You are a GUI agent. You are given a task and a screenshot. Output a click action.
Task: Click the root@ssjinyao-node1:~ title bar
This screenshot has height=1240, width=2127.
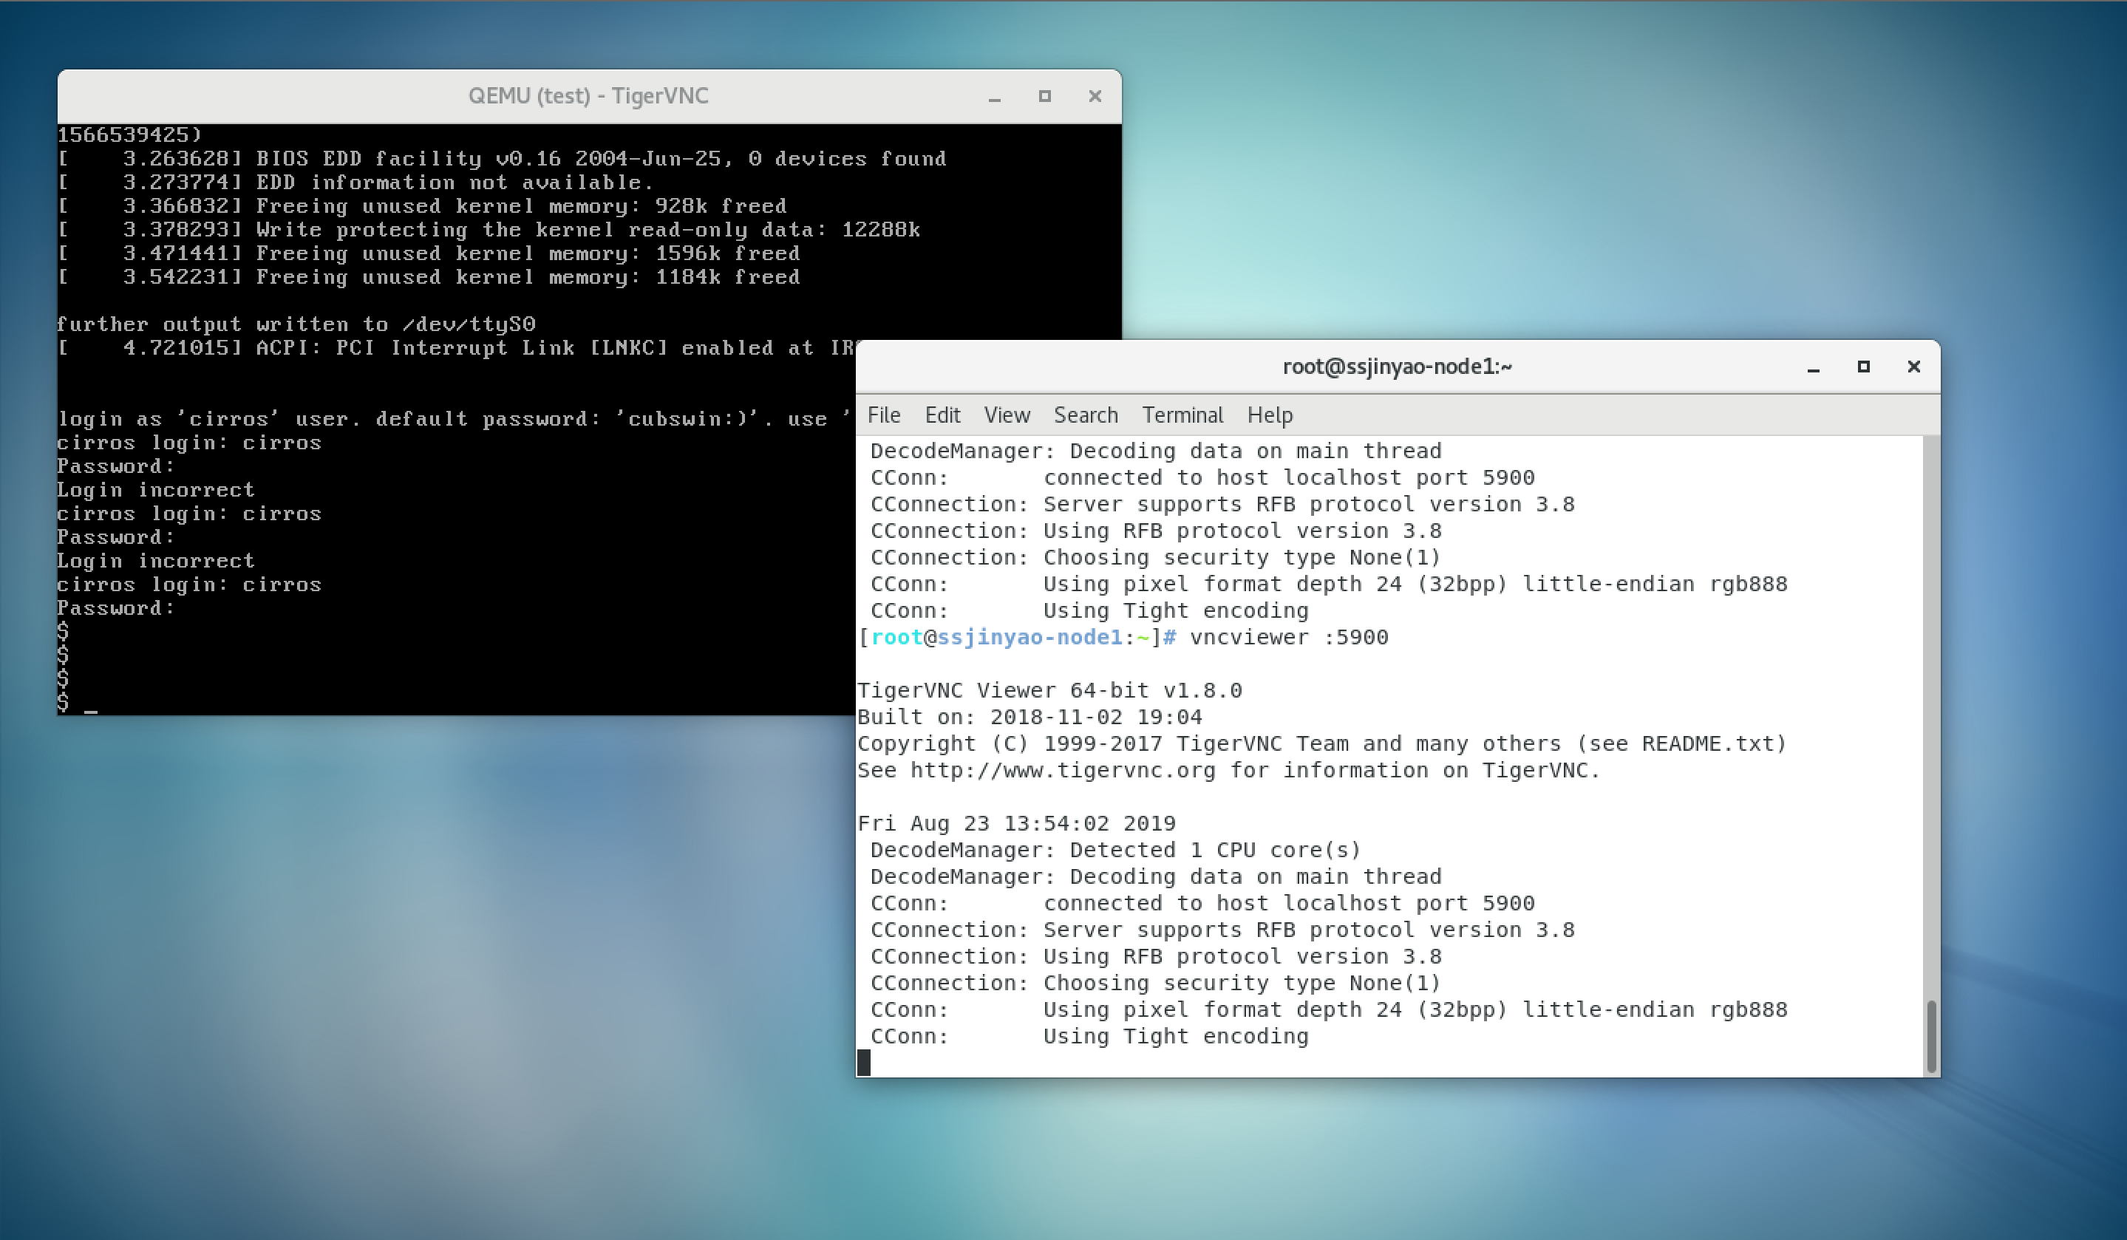tap(1397, 367)
